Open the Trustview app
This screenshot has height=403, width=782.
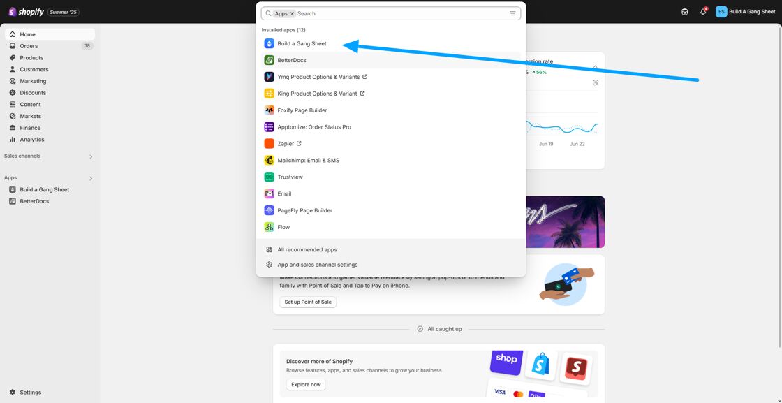[391, 177]
